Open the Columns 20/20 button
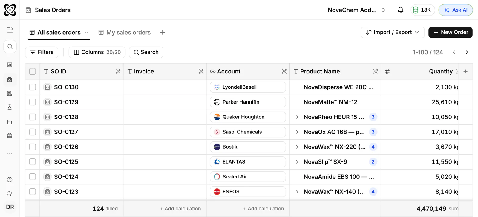Viewport: 478px width, 217px height. click(97, 52)
